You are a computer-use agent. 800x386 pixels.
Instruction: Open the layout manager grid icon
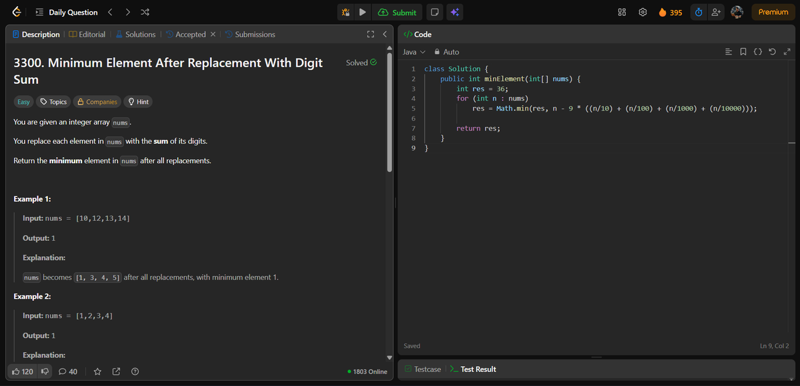(622, 12)
